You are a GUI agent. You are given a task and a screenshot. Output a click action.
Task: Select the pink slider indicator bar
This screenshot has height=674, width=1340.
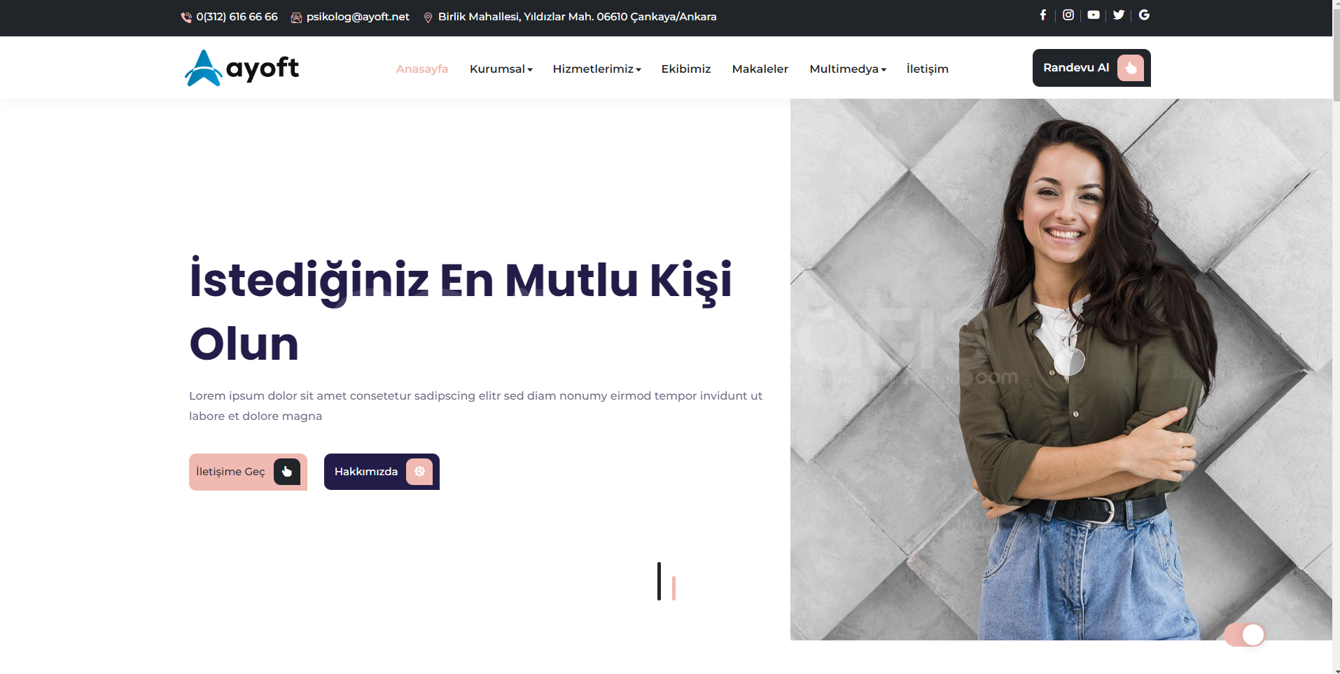click(674, 588)
